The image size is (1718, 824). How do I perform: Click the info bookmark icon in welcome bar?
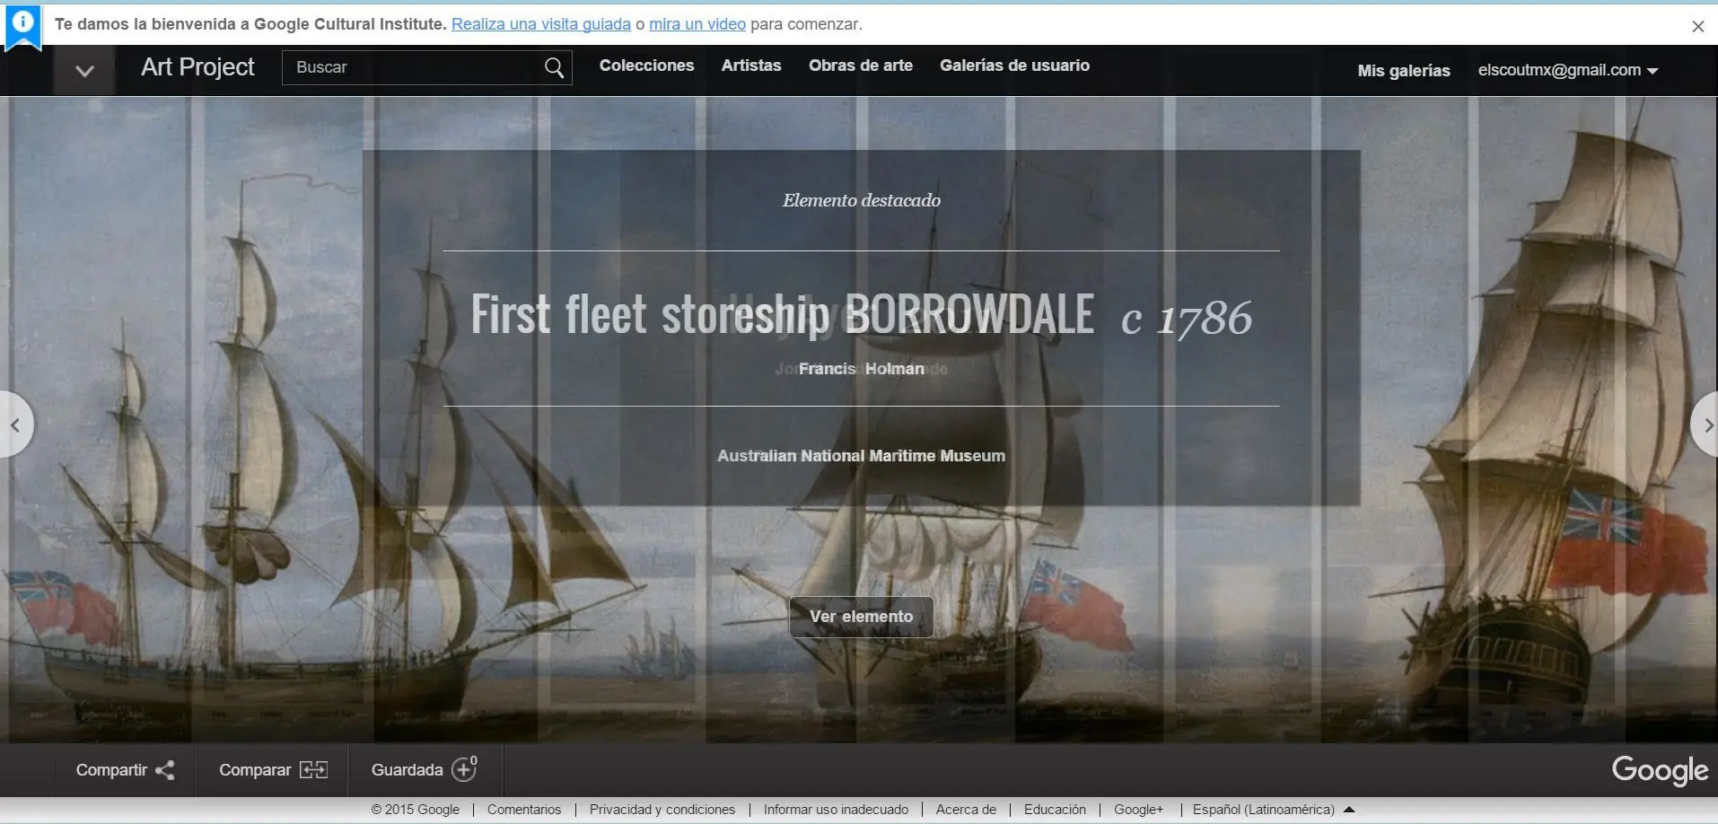click(x=22, y=26)
